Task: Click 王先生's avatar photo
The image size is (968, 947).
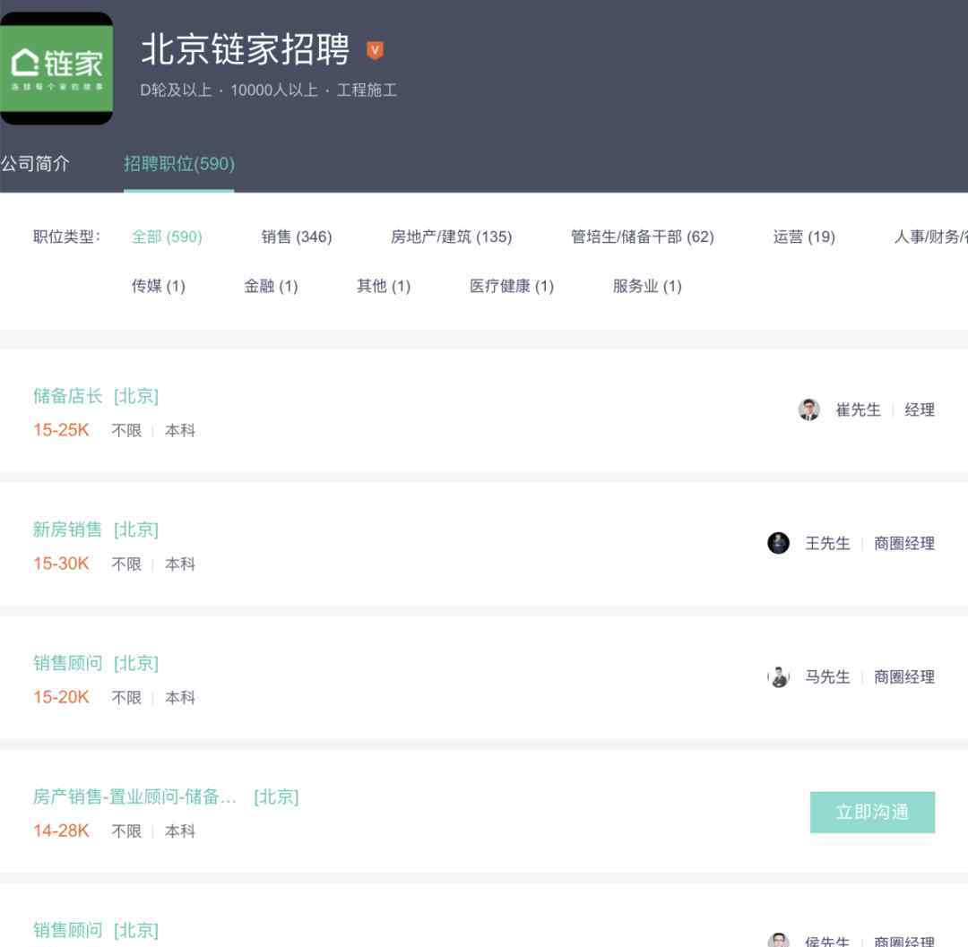Action: 778,543
